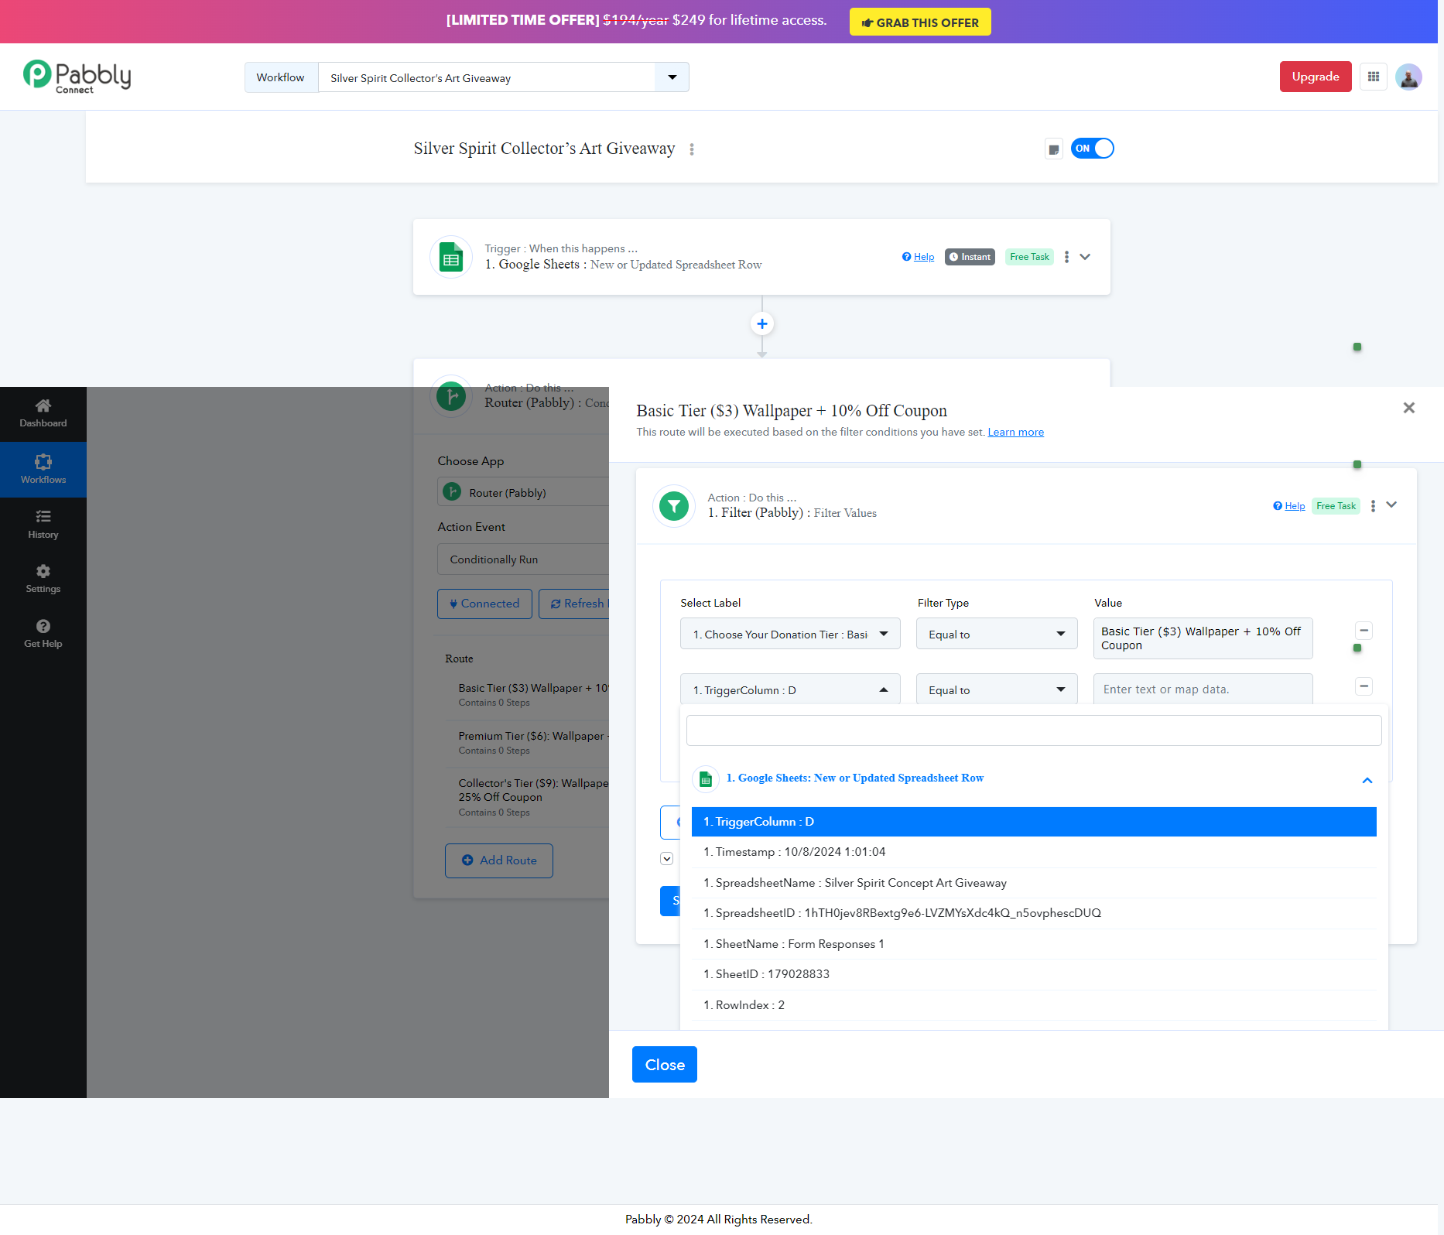Click the Router (Pabbly) step icon
The height and width of the screenshot is (1235, 1444).
coord(451,396)
